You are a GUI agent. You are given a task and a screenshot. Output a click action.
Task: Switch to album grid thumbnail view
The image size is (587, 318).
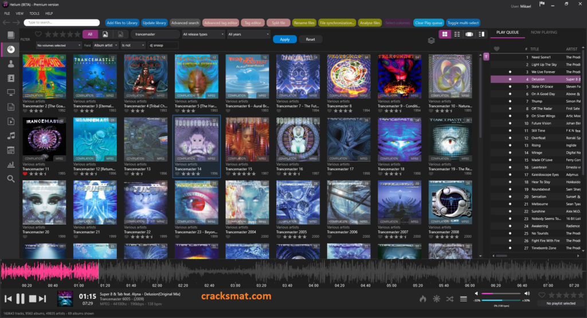[x=445, y=34]
